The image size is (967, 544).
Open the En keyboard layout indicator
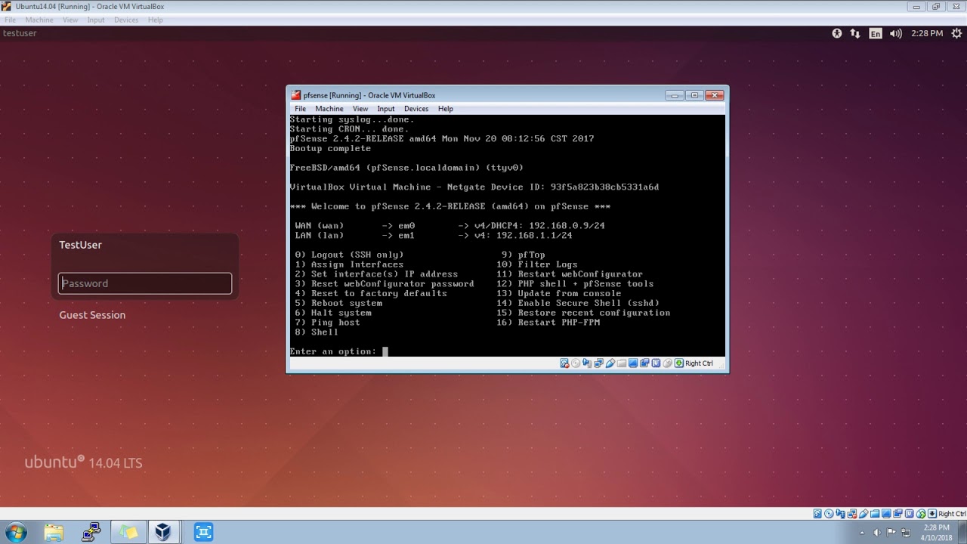pos(876,33)
